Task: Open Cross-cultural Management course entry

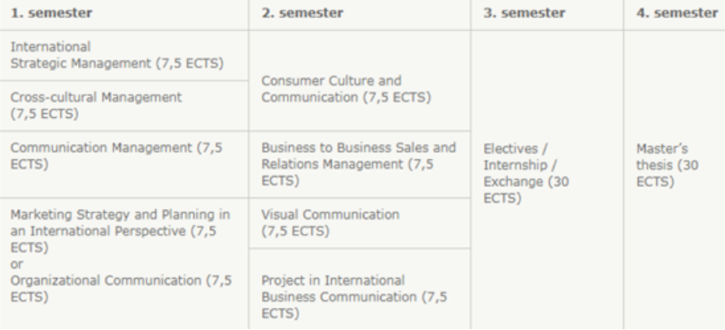Action: coord(96,106)
